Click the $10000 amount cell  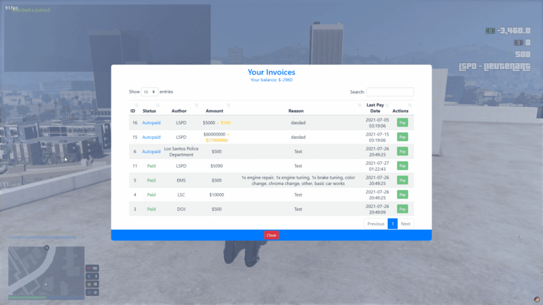coord(217,195)
